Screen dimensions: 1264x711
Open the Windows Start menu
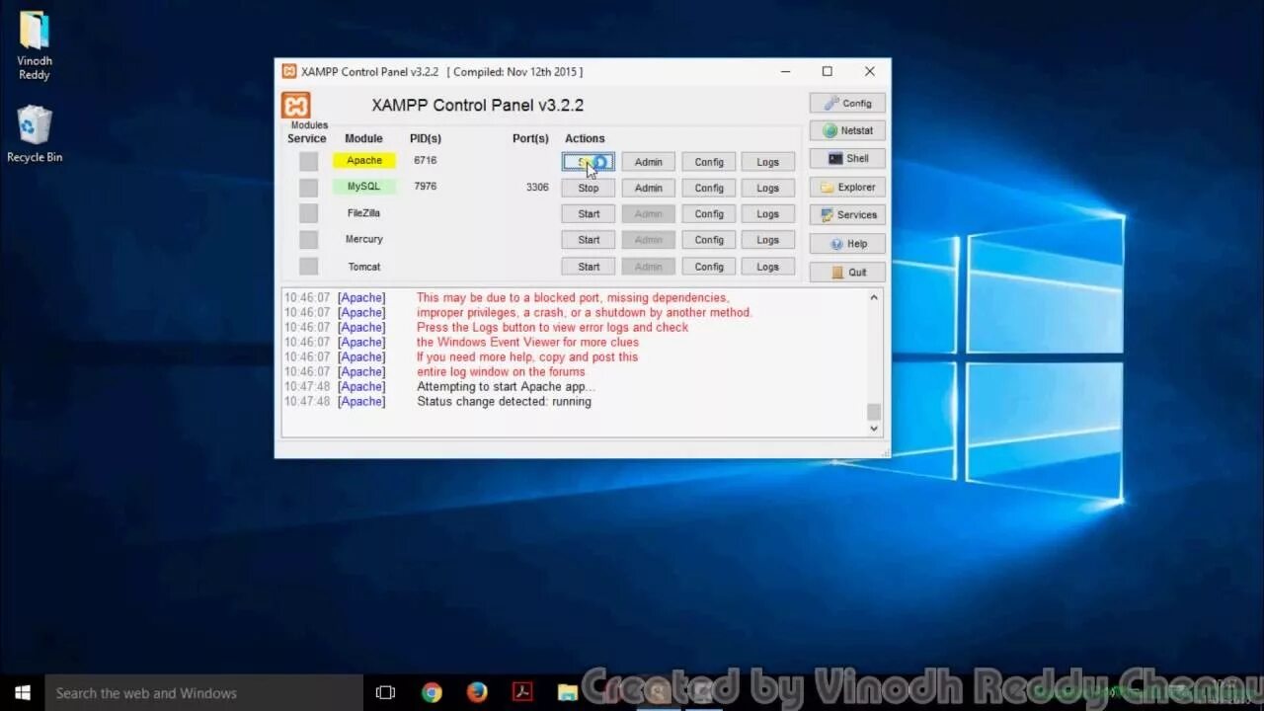tap(23, 693)
